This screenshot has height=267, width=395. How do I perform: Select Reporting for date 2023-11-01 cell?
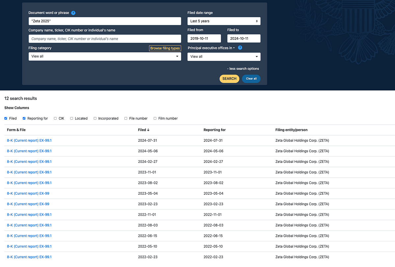pyautogui.click(x=213, y=172)
